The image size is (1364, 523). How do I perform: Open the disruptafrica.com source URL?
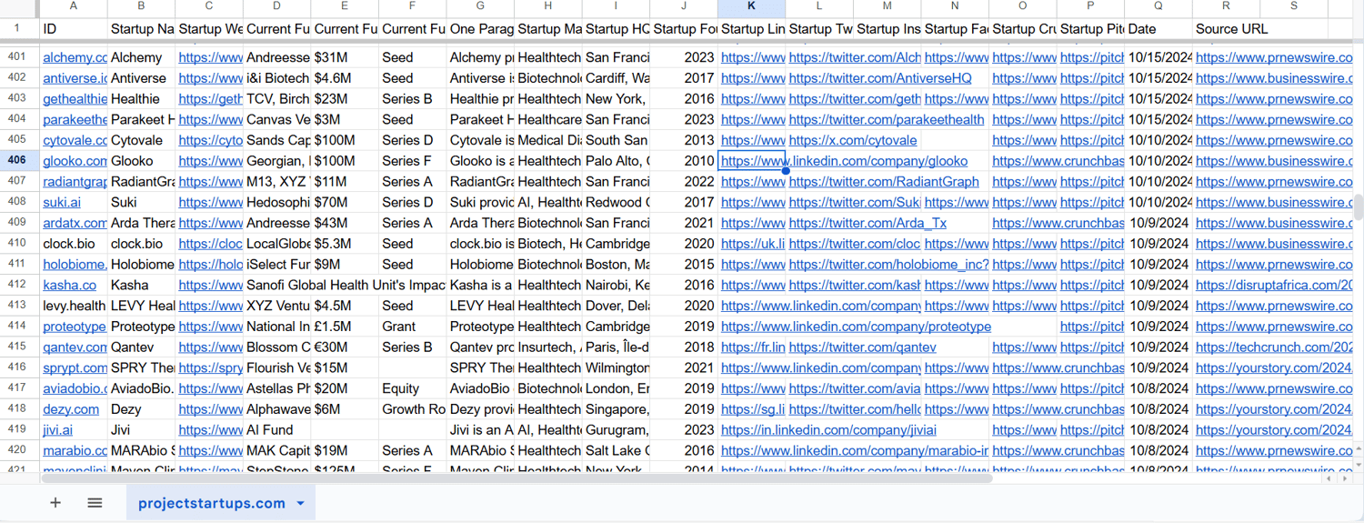1274,285
